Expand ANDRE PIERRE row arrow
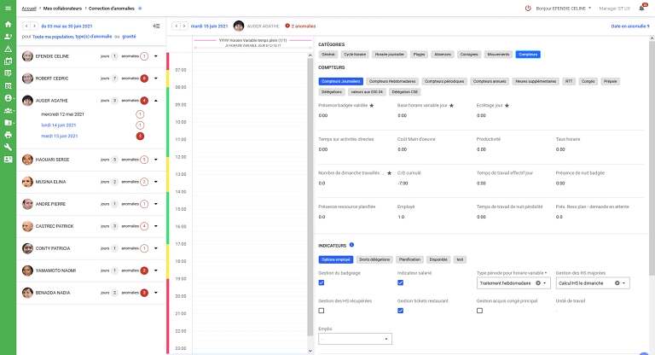This screenshot has width=655, height=355. point(156,204)
